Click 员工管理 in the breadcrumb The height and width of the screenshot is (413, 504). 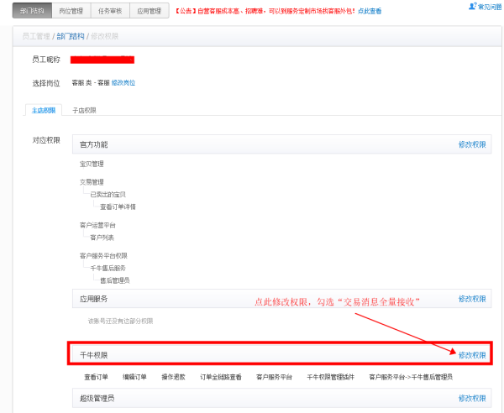click(35, 37)
